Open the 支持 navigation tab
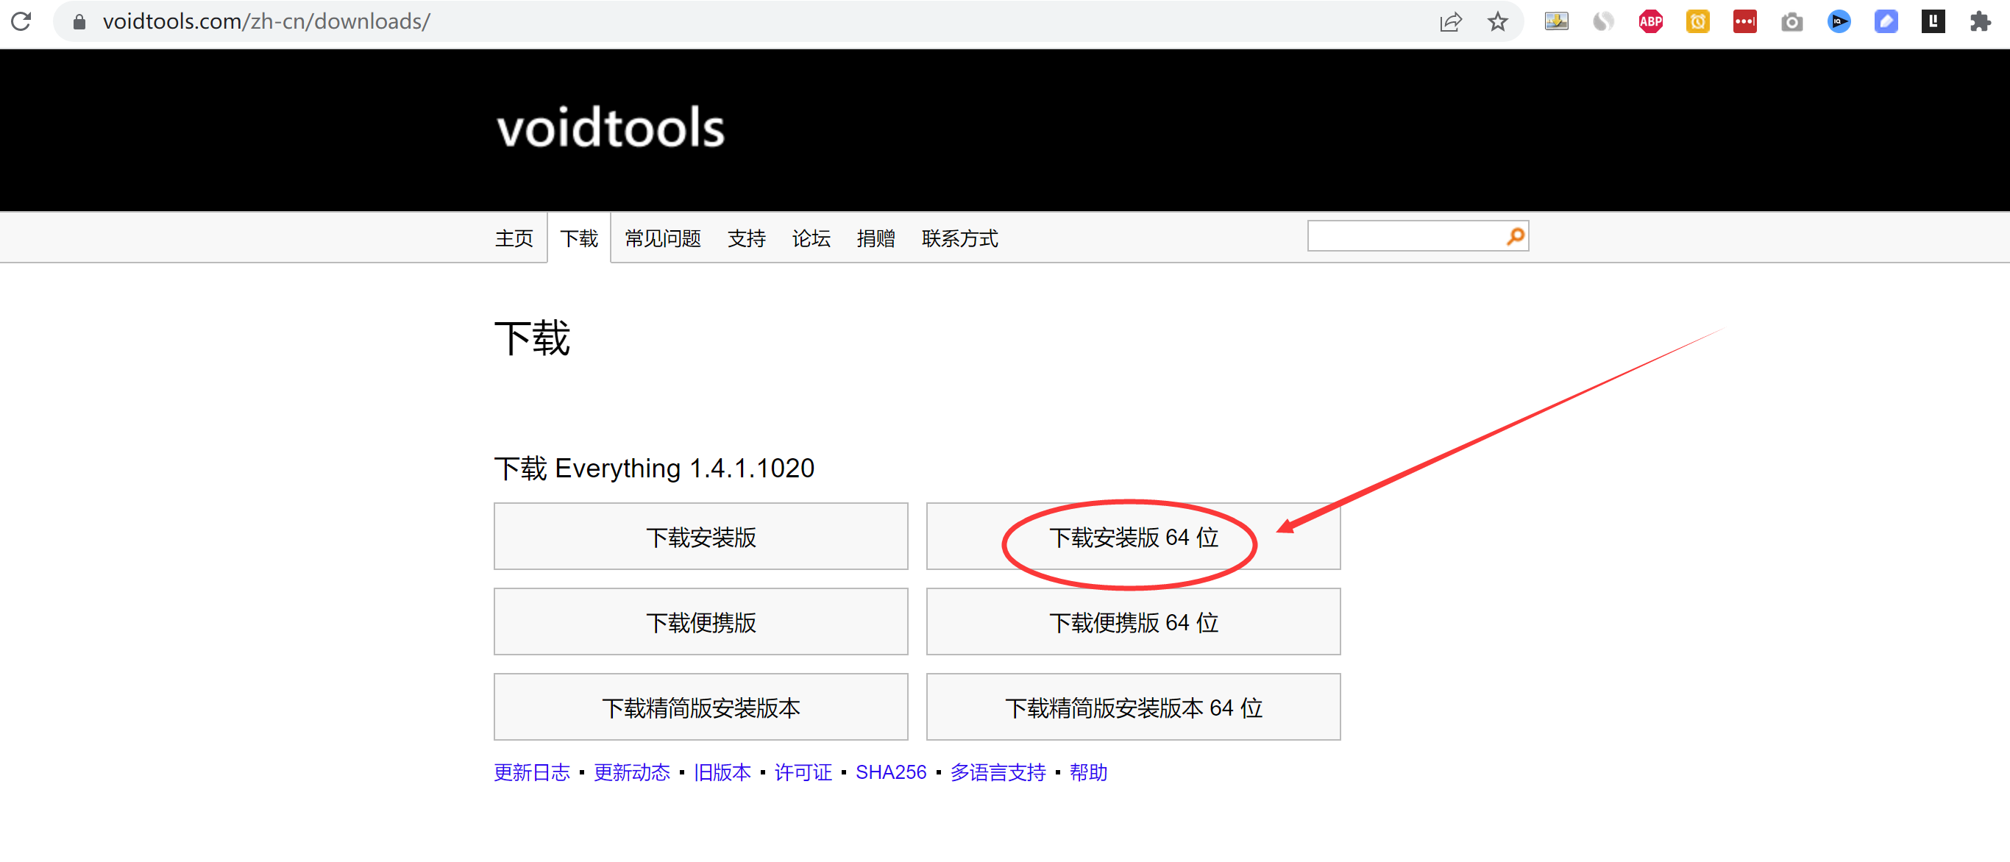Viewport: 2010px width, 862px height. 746,238
